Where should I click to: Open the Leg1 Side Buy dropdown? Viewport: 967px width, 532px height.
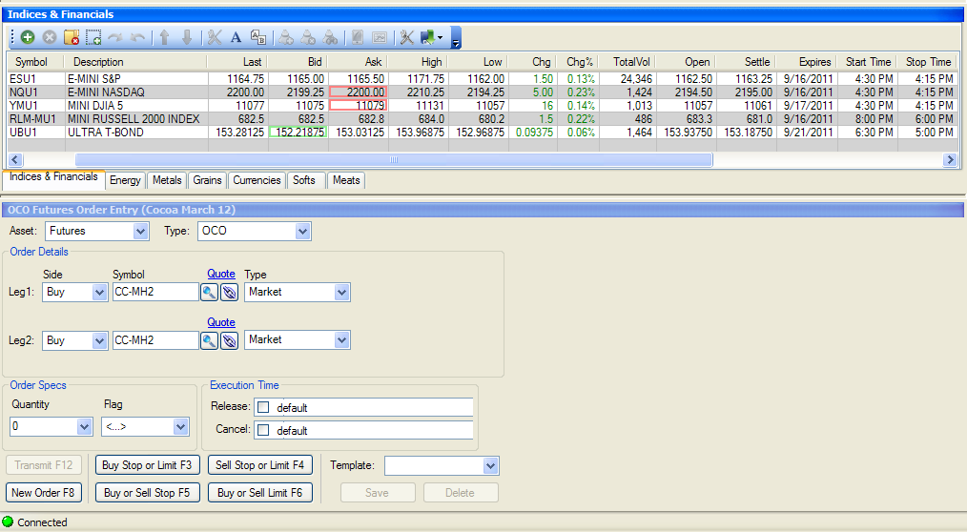99,292
